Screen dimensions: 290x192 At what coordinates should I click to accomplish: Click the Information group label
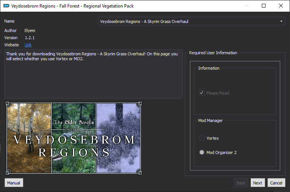click(209, 68)
